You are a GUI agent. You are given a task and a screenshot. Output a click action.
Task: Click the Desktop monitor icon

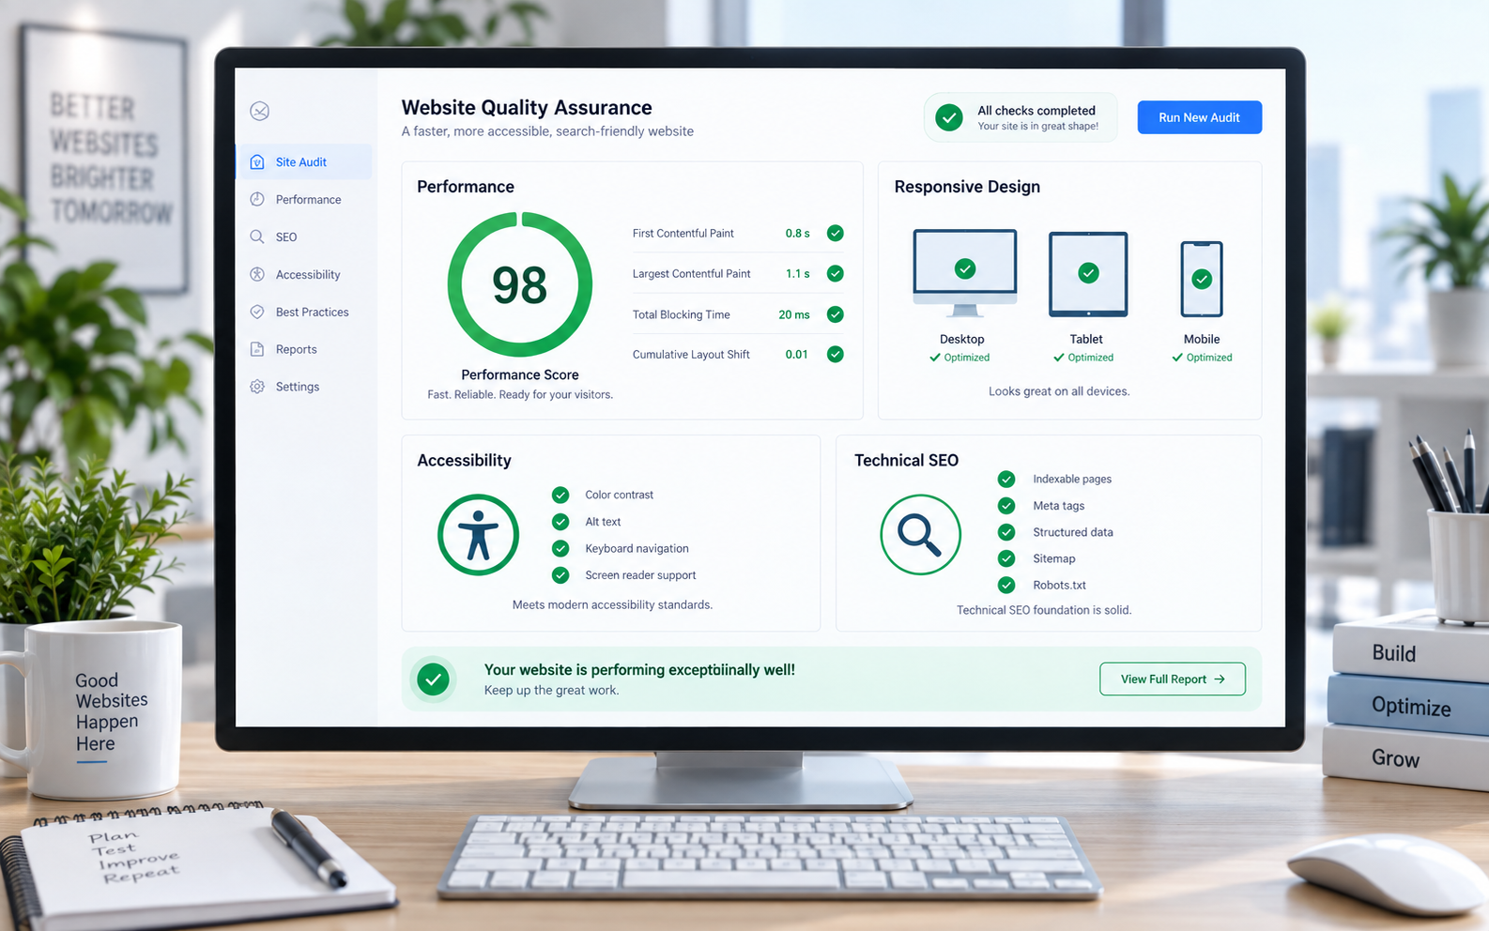pyautogui.click(x=965, y=273)
